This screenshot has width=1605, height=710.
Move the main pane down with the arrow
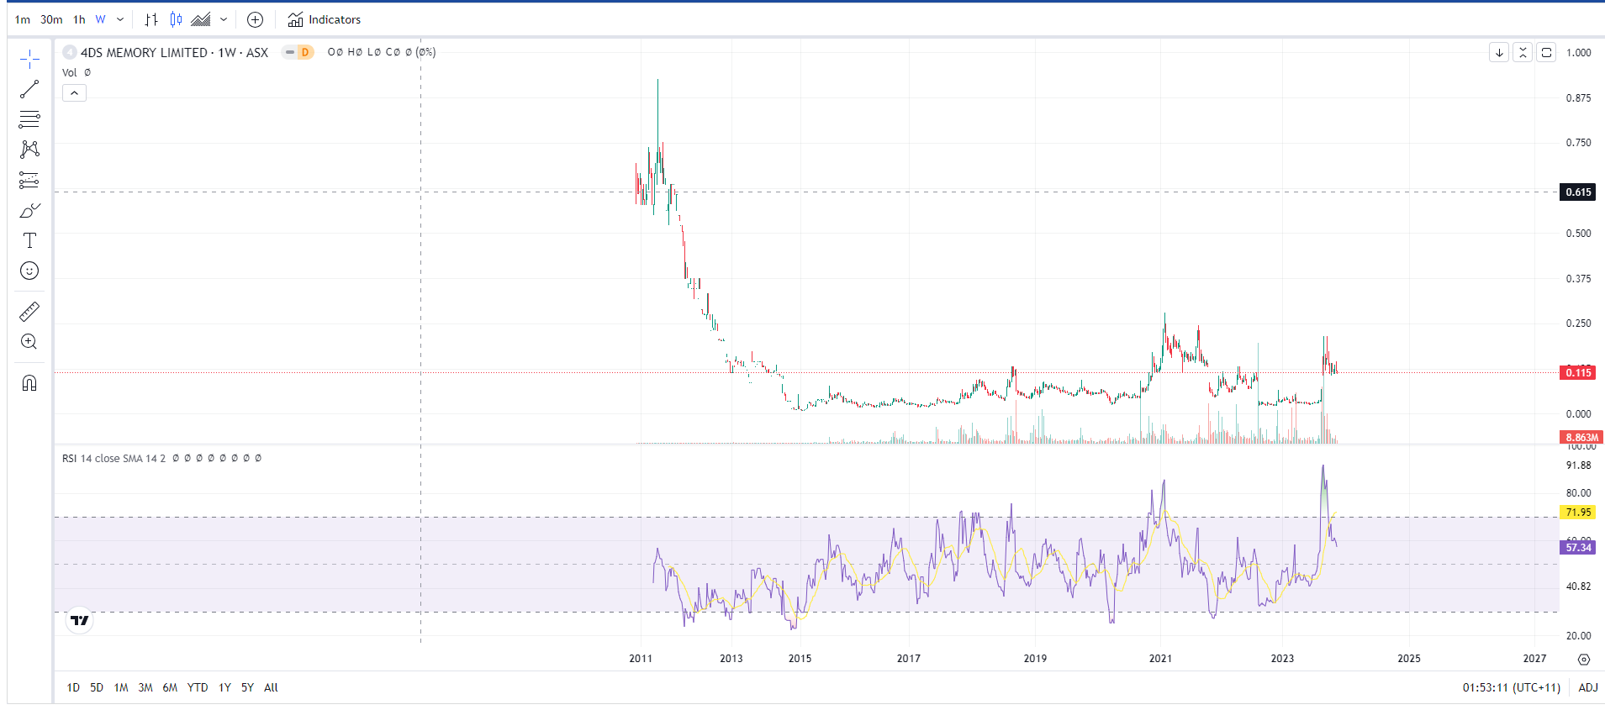1499,52
